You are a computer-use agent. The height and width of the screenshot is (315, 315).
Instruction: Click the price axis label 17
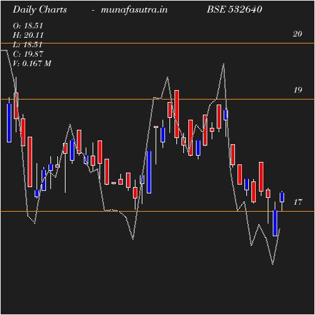[x=297, y=202]
